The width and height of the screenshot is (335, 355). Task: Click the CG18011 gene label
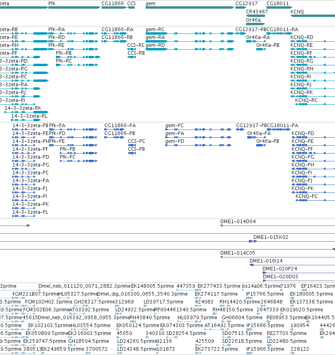(x=278, y=4)
